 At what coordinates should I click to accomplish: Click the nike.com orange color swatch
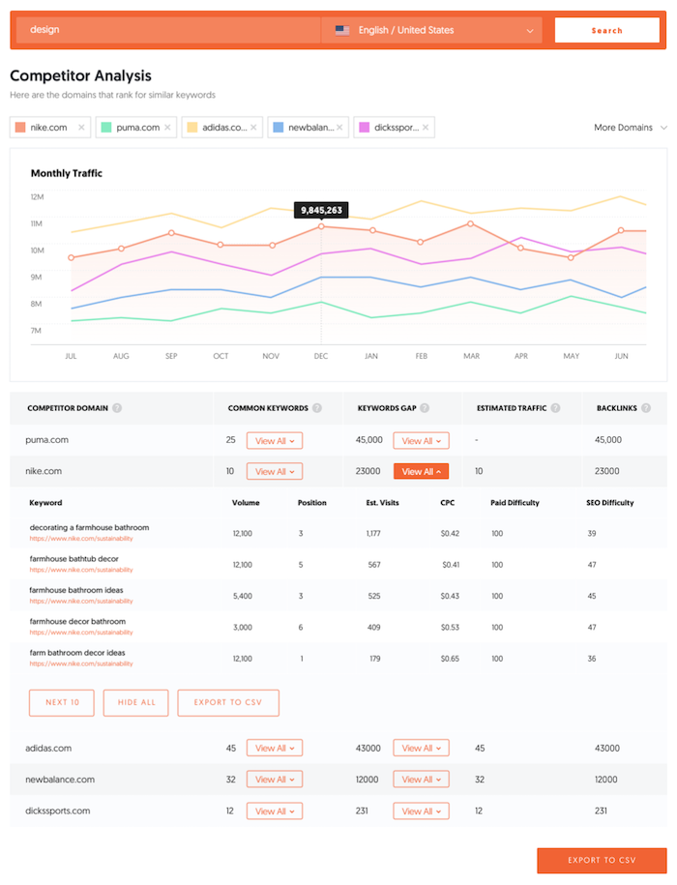20,128
